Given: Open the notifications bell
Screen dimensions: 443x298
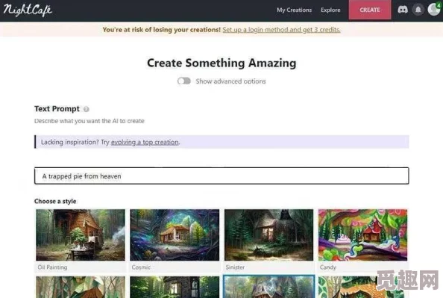Looking at the screenshot, I should (418, 10).
